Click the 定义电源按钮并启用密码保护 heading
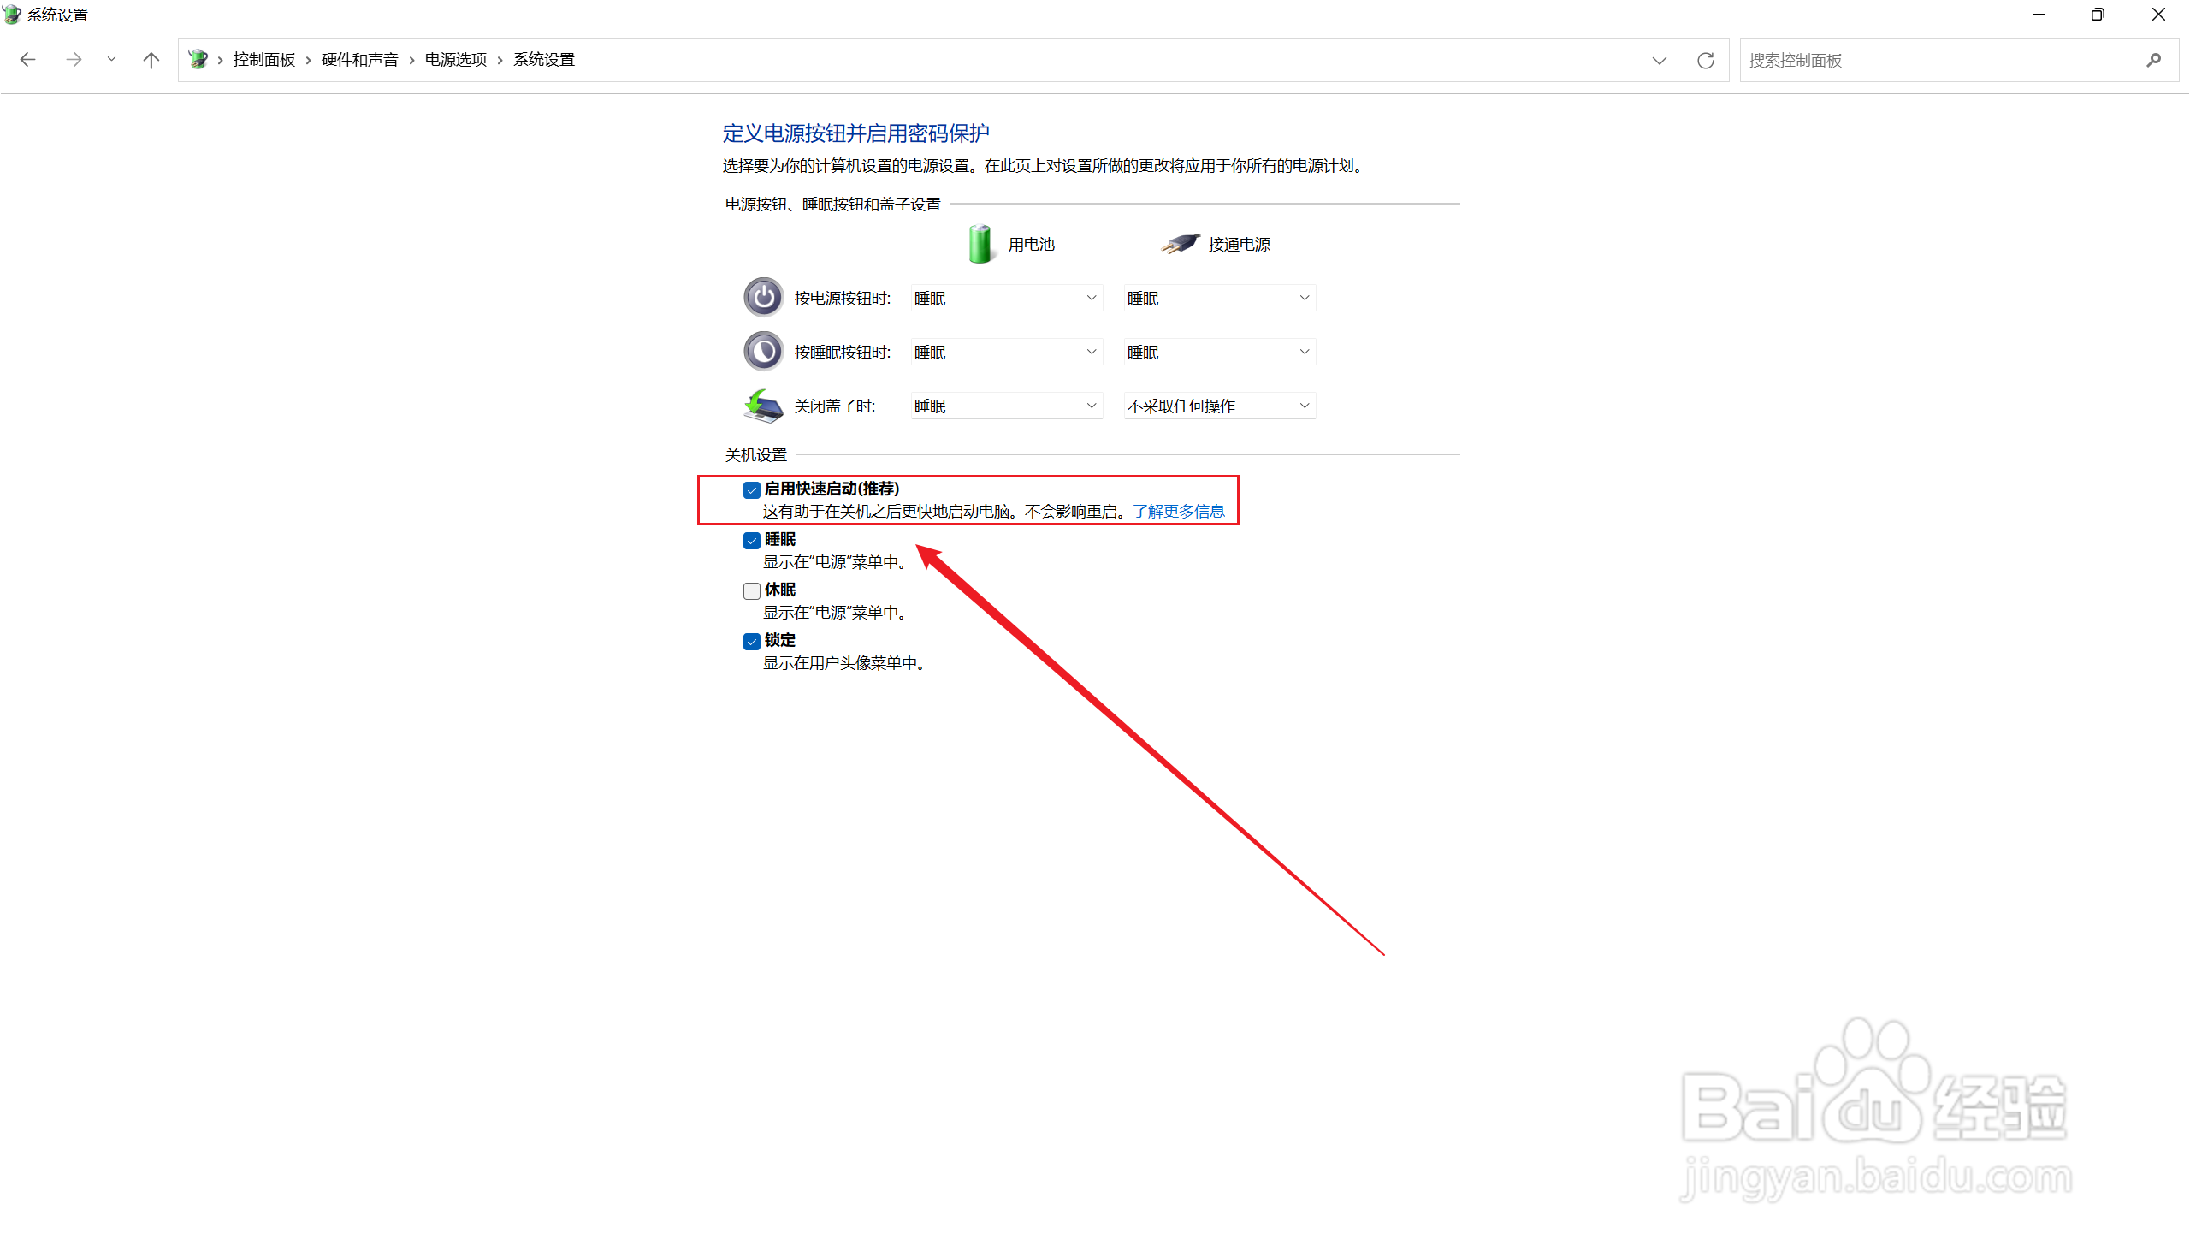This screenshot has width=2190, height=1251. click(x=855, y=133)
